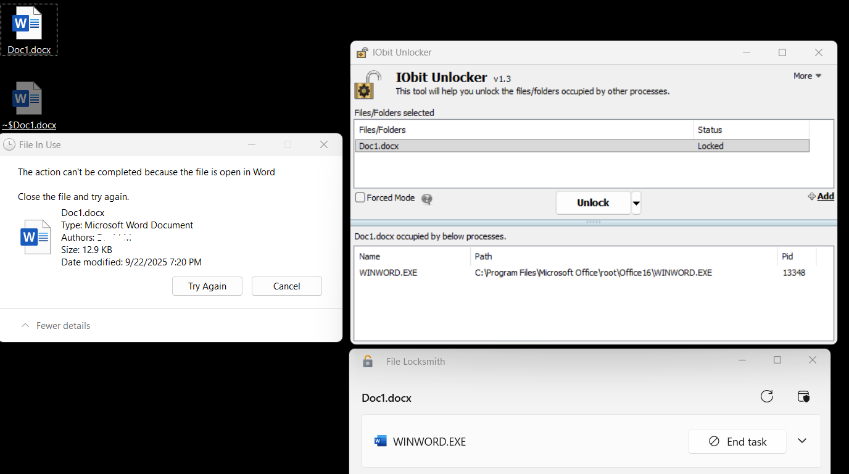
Task: Click the Unlock button
Action: pos(593,203)
